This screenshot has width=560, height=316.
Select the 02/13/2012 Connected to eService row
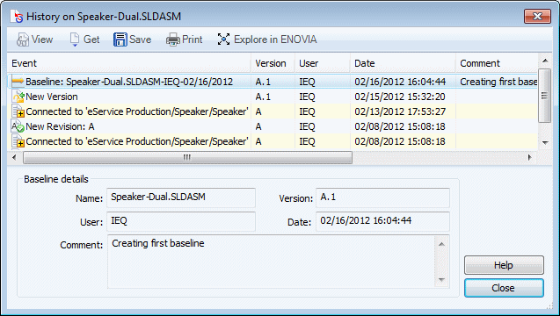point(273,111)
